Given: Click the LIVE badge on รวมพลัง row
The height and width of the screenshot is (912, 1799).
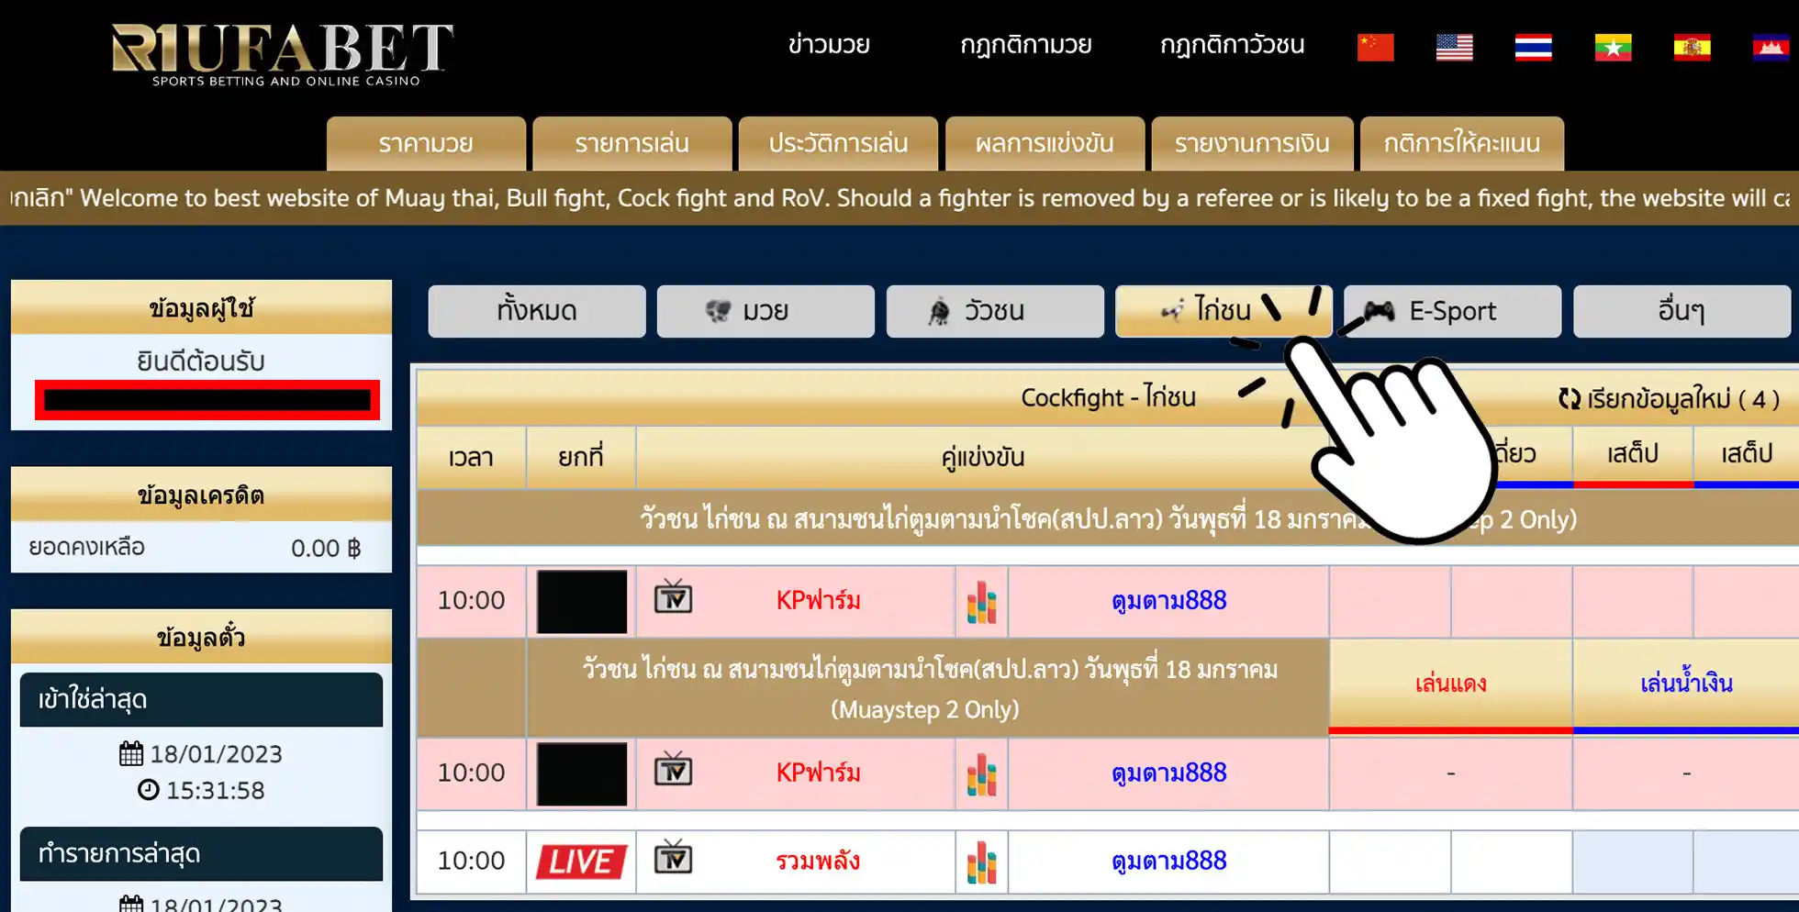Looking at the screenshot, I should tap(581, 862).
